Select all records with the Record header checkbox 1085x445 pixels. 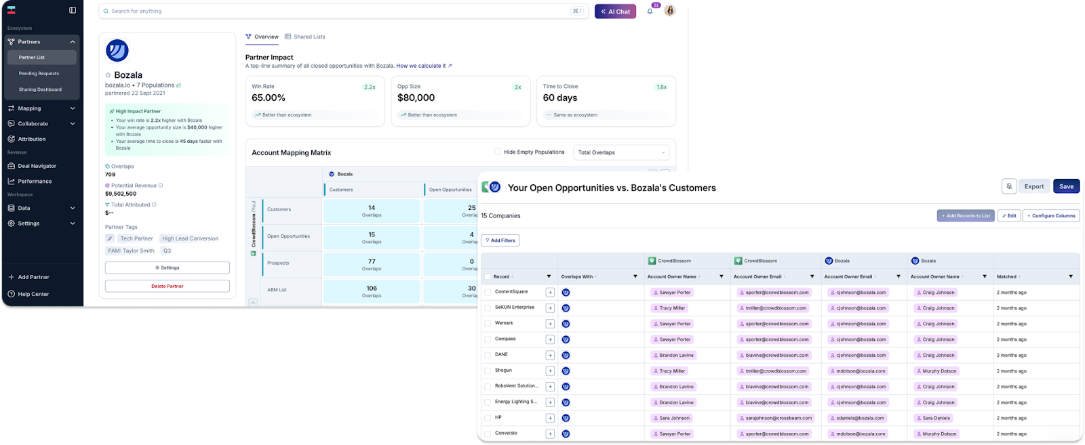point(487,277)
